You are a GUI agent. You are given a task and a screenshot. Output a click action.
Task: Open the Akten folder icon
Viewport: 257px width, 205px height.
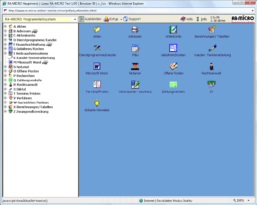97,30
